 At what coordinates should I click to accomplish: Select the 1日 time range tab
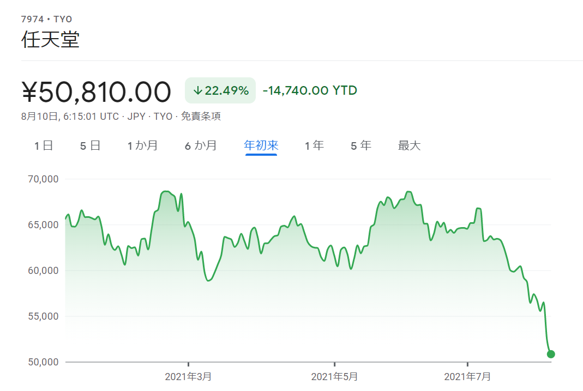point(44,145)
